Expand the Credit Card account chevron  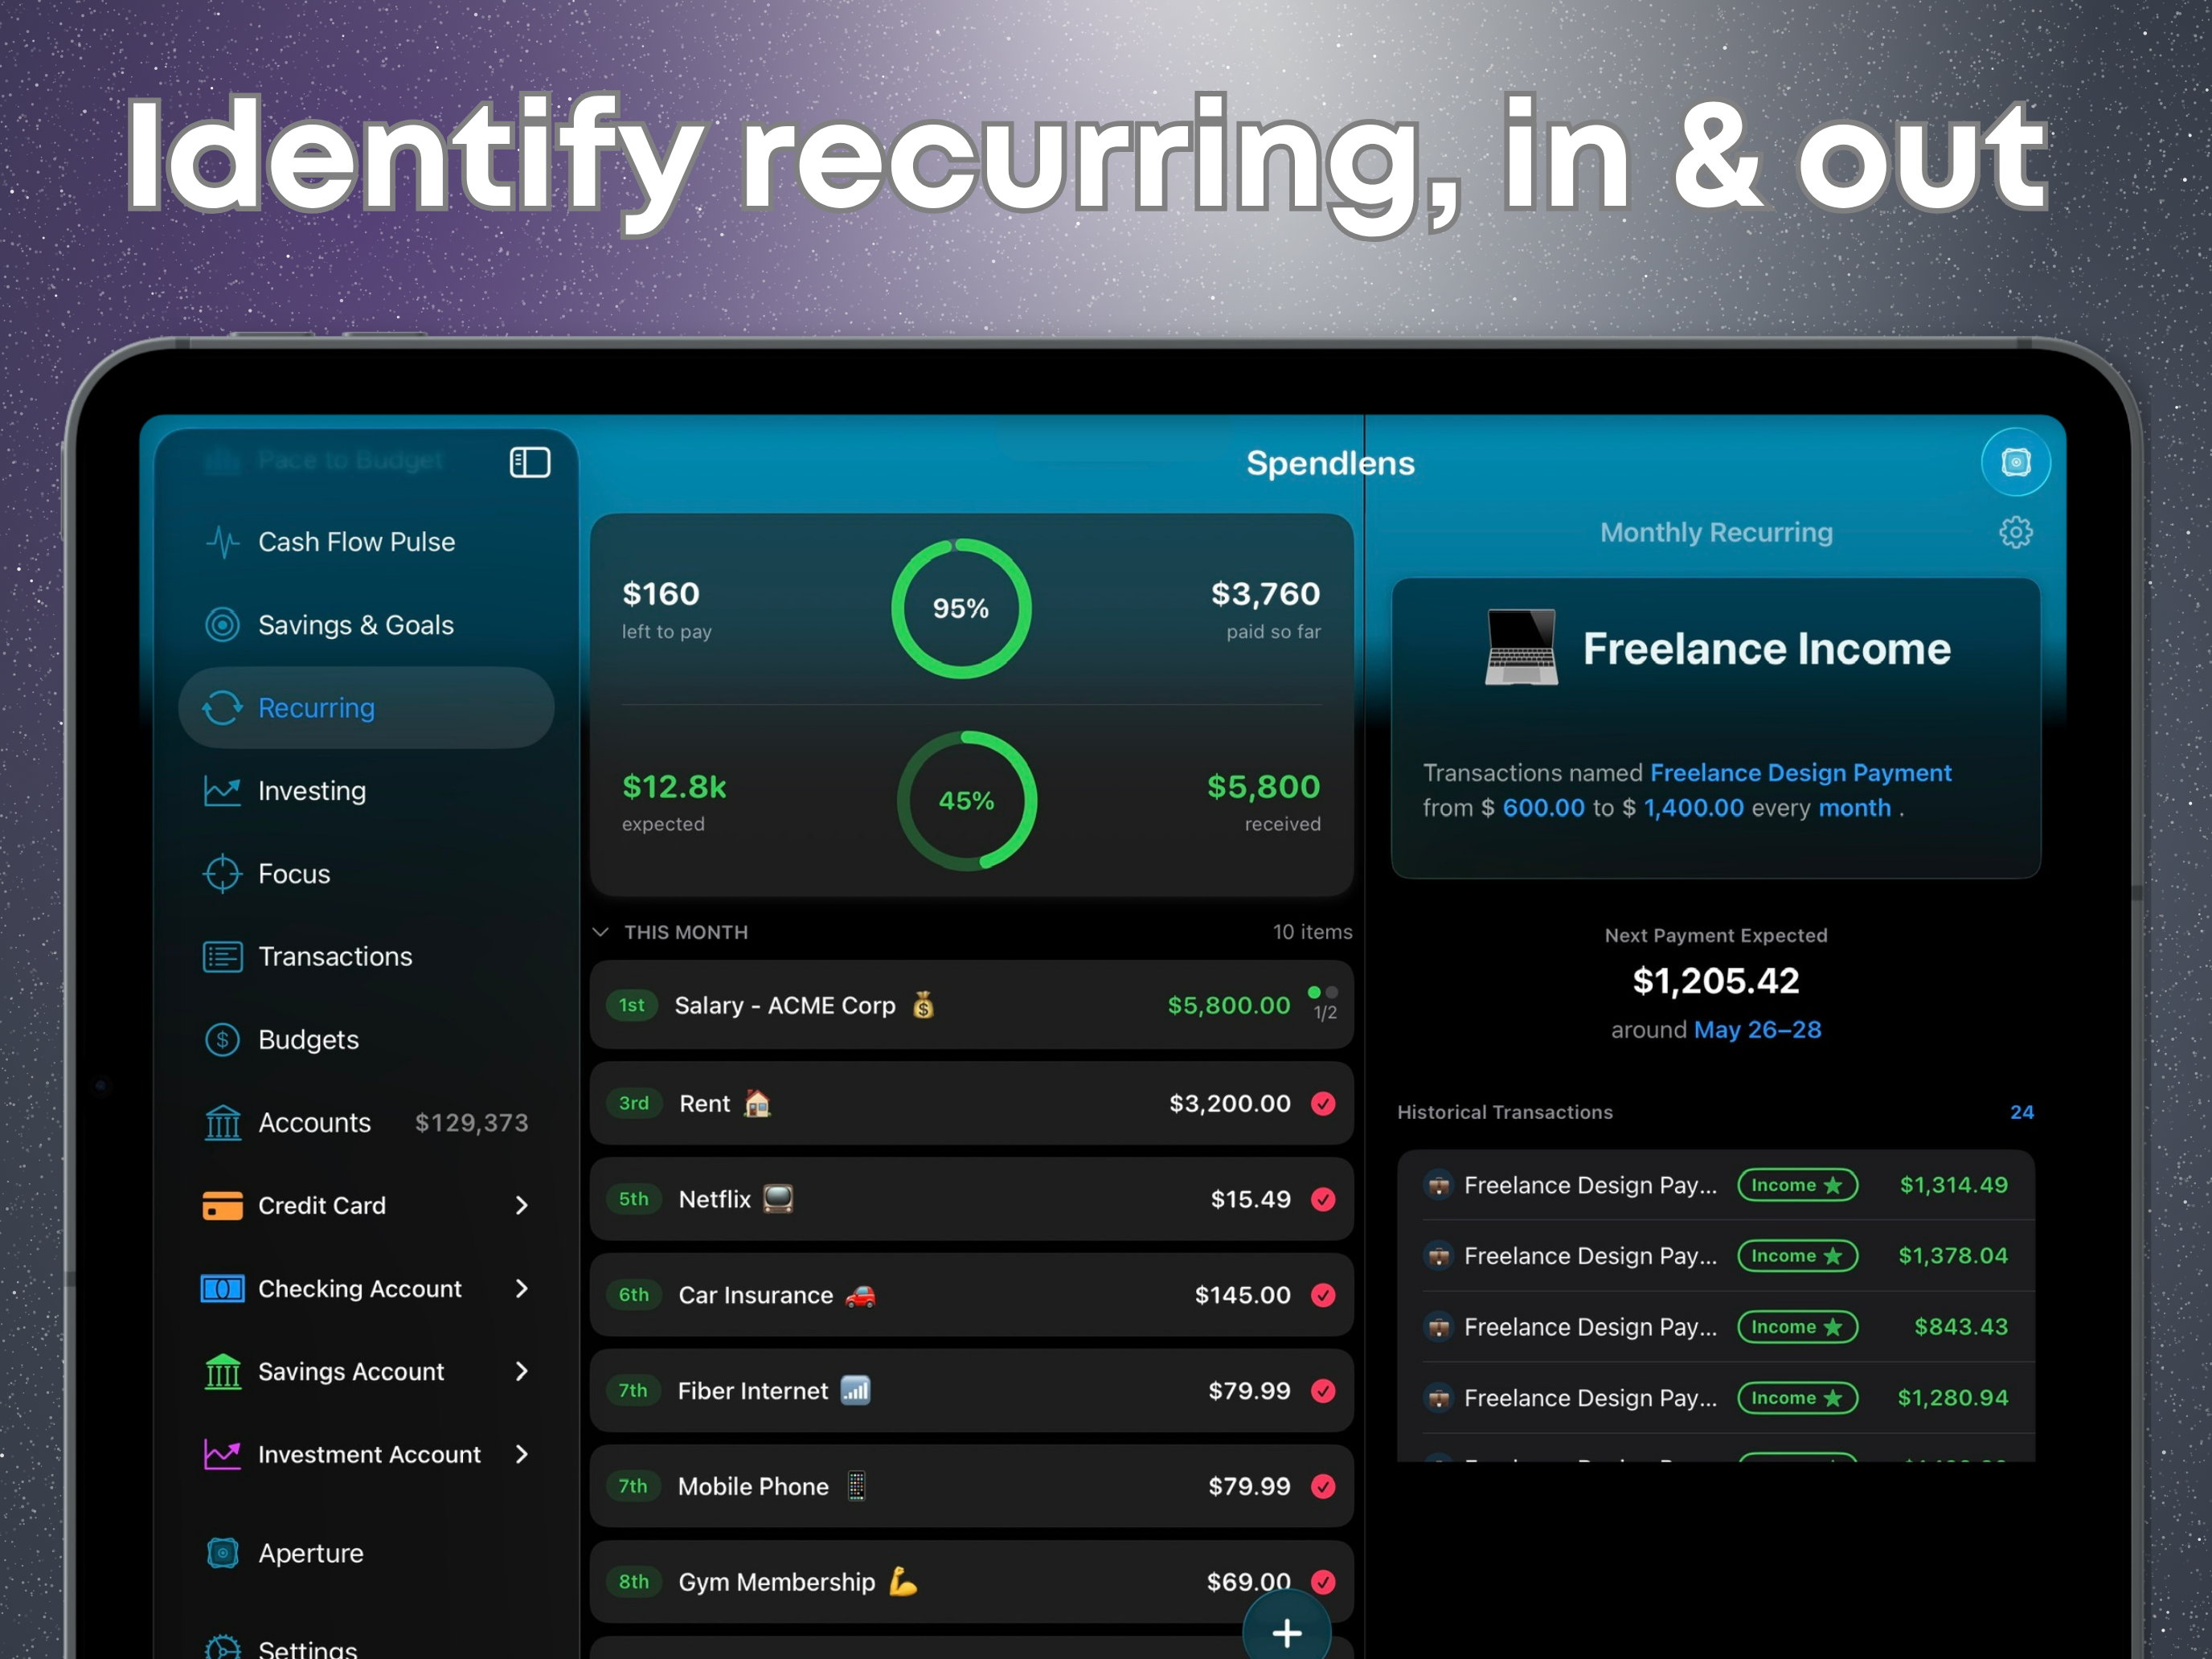click(521, 1206)
